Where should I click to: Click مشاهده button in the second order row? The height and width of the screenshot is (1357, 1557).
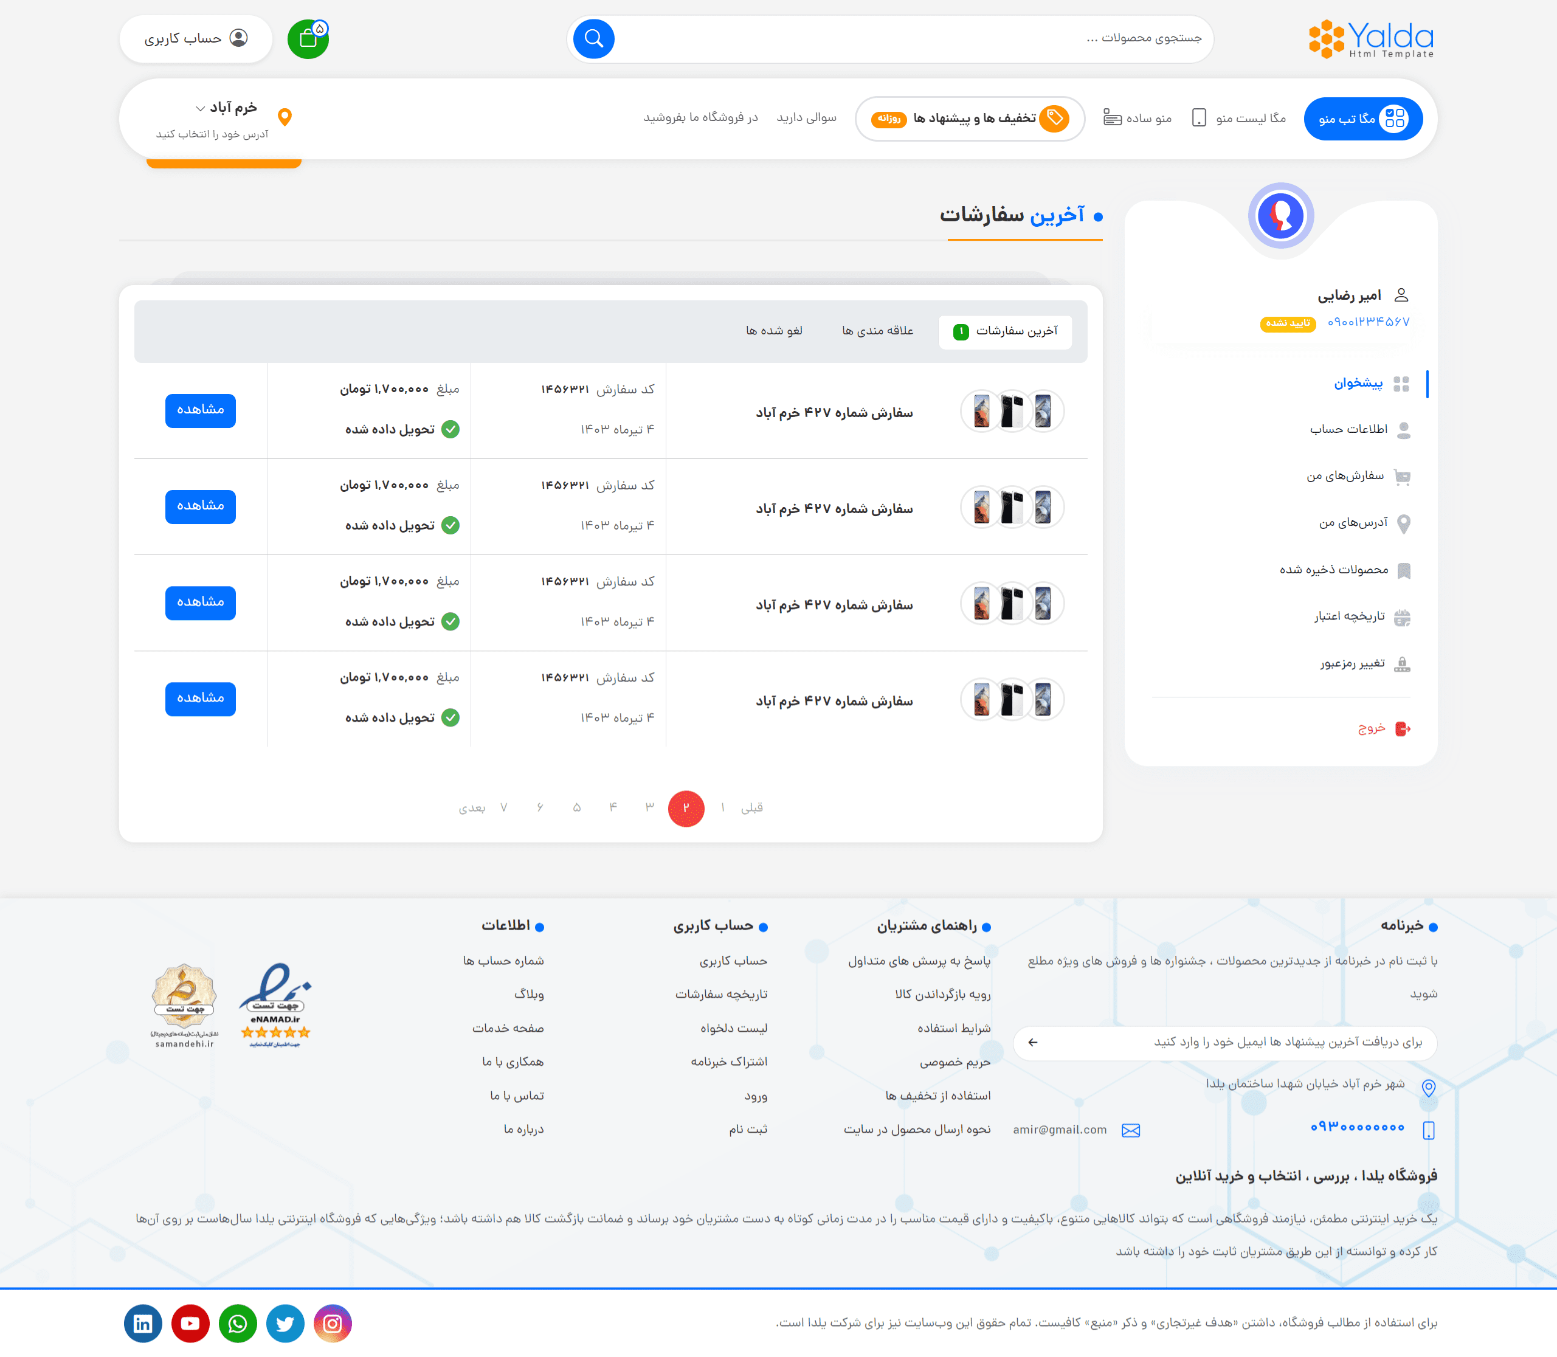pos(201,506)
